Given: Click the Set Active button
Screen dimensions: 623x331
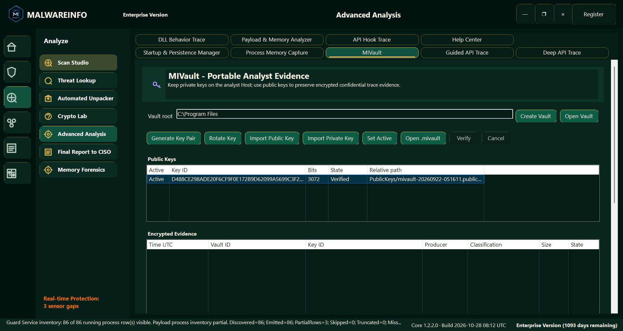Looking at the screenshot, I should pyautogui.click(x=380, y=138).
